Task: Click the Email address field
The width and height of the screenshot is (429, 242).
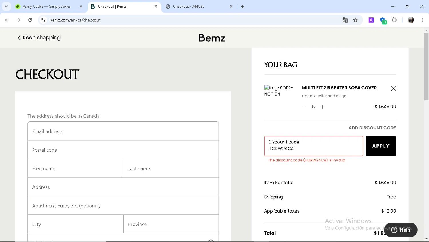Action: point(123,131)
